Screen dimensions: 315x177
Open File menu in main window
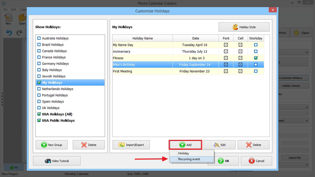pos(5,9)
